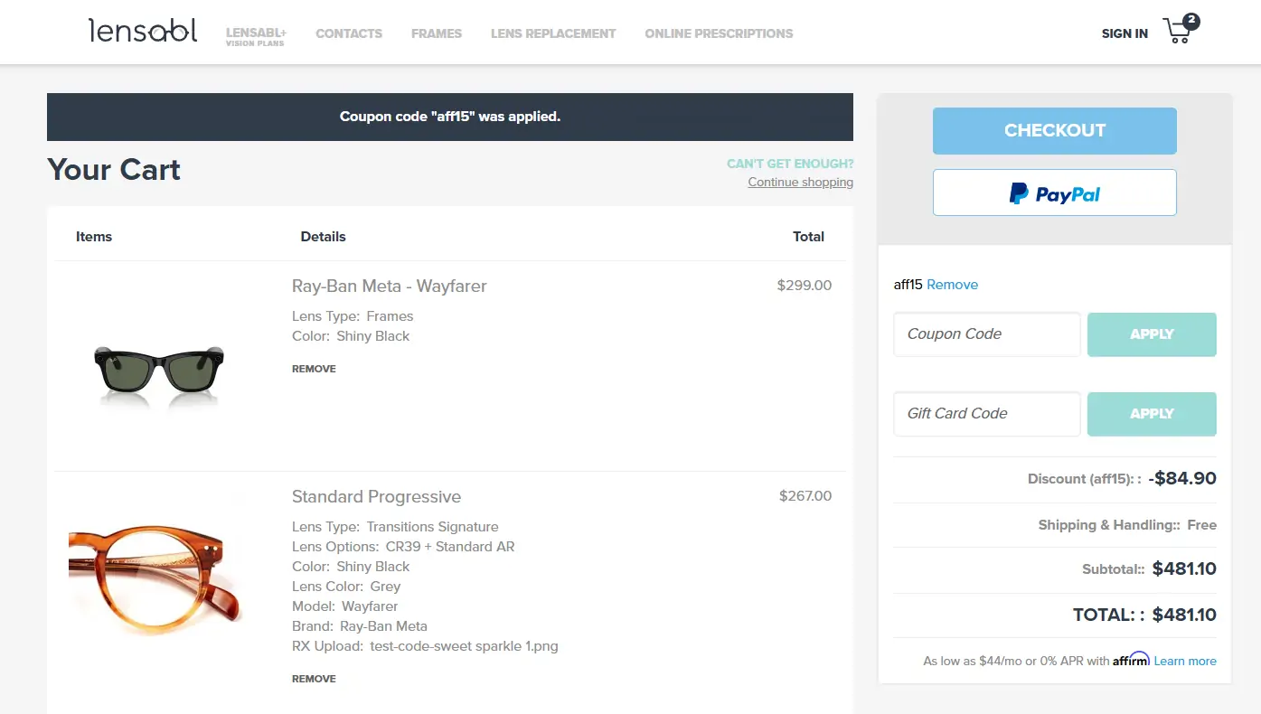This screenshot has width=1261, height=714.
Task: Select the -$84.90 discount amount
Action: coord(1182,479)
